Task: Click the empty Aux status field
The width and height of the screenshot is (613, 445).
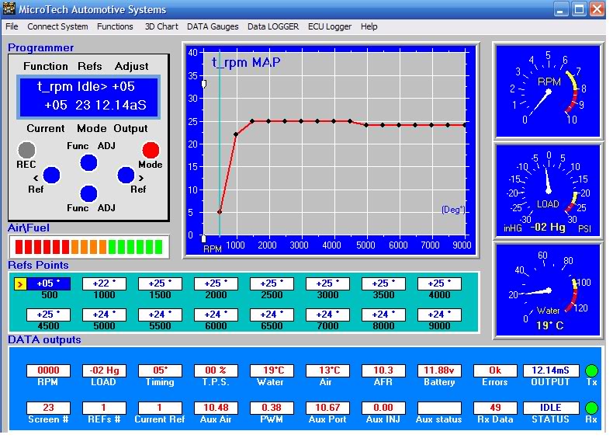Action: tap(439, 408)
